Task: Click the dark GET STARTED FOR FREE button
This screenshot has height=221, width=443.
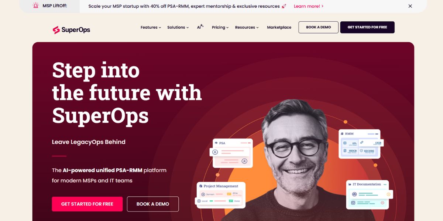Action: click(x=367, y=27)
